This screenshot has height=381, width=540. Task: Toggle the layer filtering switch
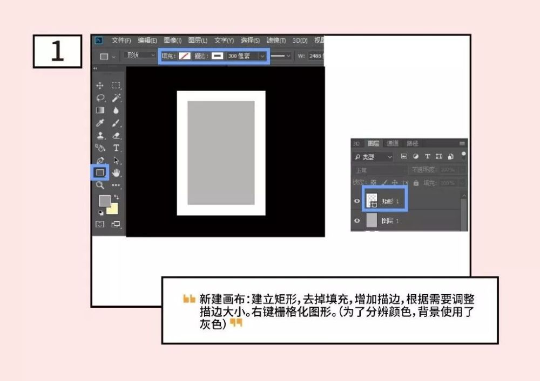tap(463, 156)
